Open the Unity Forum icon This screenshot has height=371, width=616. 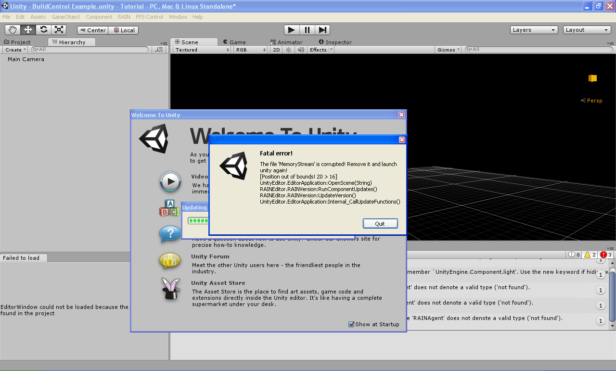(170, 261)
